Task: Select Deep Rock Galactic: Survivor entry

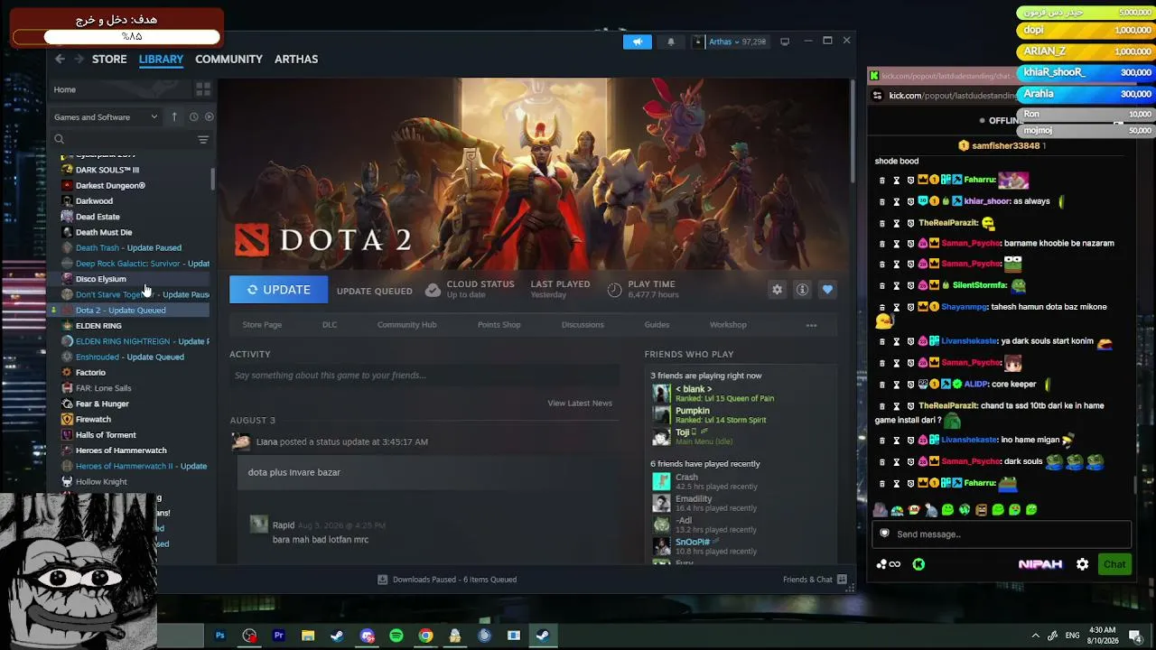Action: (143, 264)
